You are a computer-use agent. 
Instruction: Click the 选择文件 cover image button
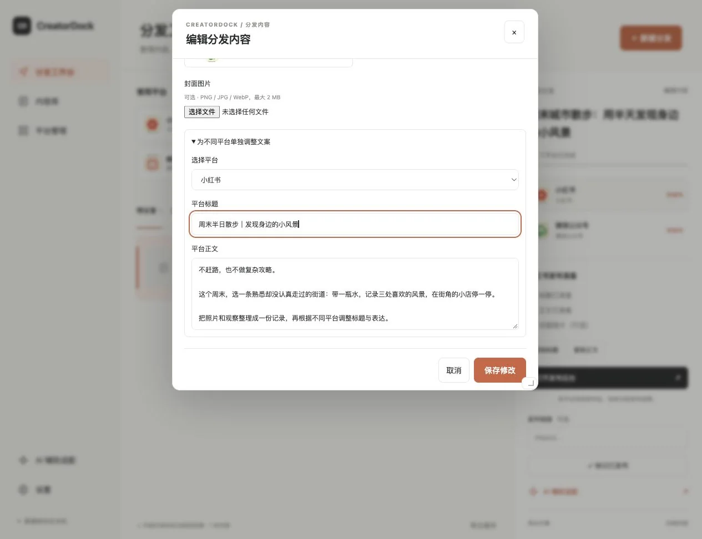(x=202, y=111)
